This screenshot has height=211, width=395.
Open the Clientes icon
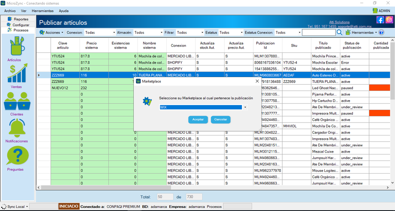[17, 101]
